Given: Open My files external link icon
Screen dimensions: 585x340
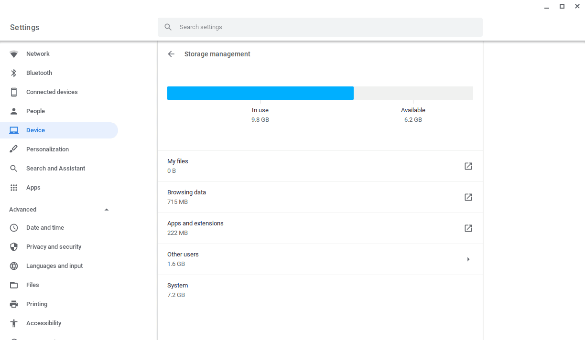Looking at the screenshot, I should [468, 166].
